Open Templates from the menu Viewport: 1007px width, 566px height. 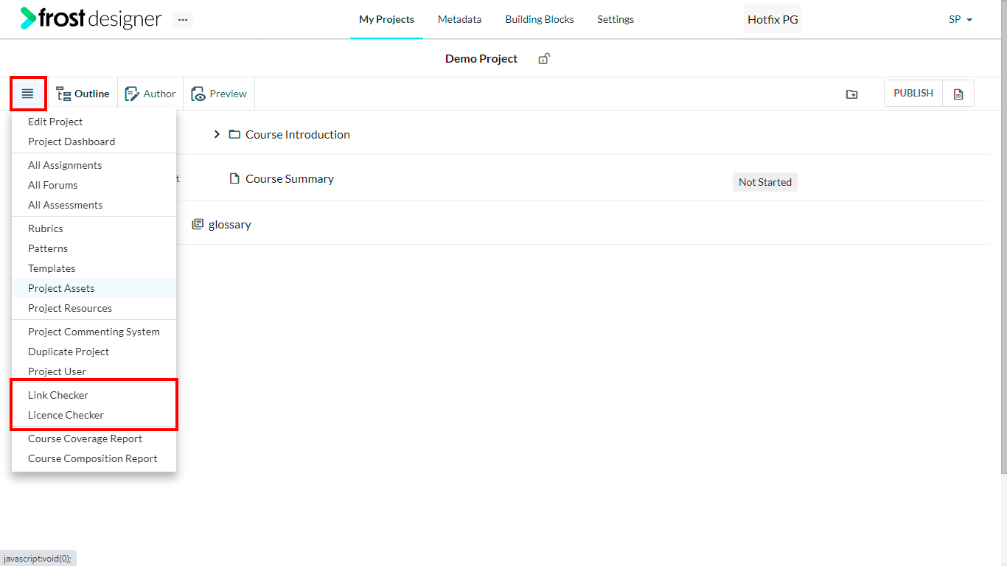[x=94, y=268]
